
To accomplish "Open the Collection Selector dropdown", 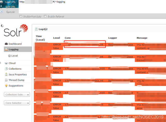I will click(x=17, y=95).
